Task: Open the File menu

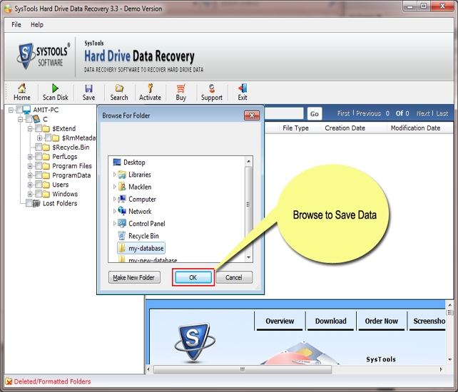Action: (16, 24)
